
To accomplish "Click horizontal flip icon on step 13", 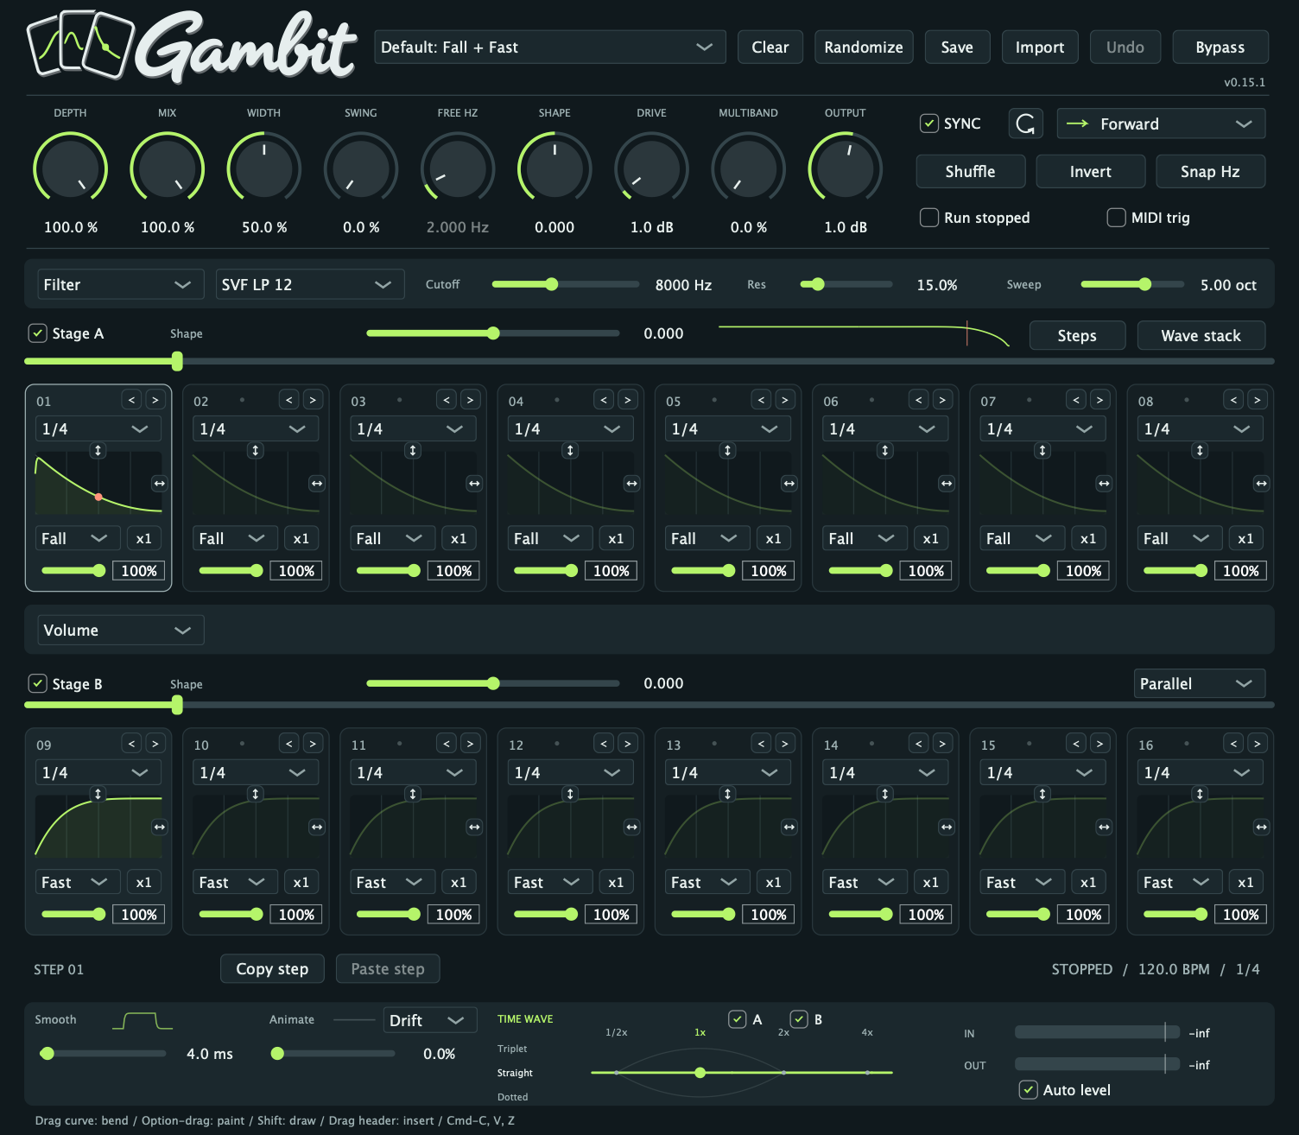I will point(789,827).
